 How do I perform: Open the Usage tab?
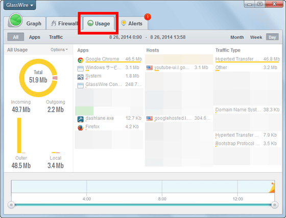pos(99,24)
